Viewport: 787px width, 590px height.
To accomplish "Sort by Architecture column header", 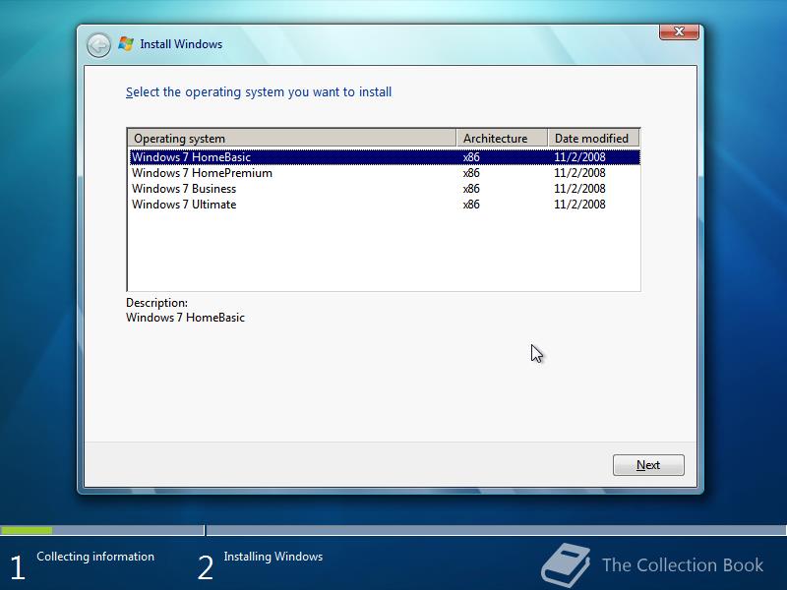I will point(502,138).
